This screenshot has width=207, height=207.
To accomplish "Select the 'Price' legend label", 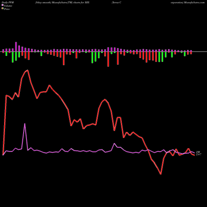I will pos(7,9).
